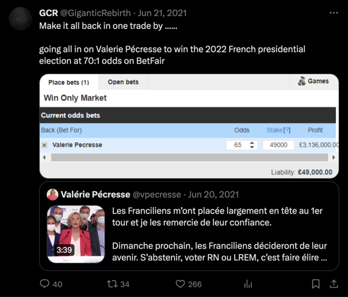
Task: Decrease the odds with the down stepper arrow
Action: [253, 147]
